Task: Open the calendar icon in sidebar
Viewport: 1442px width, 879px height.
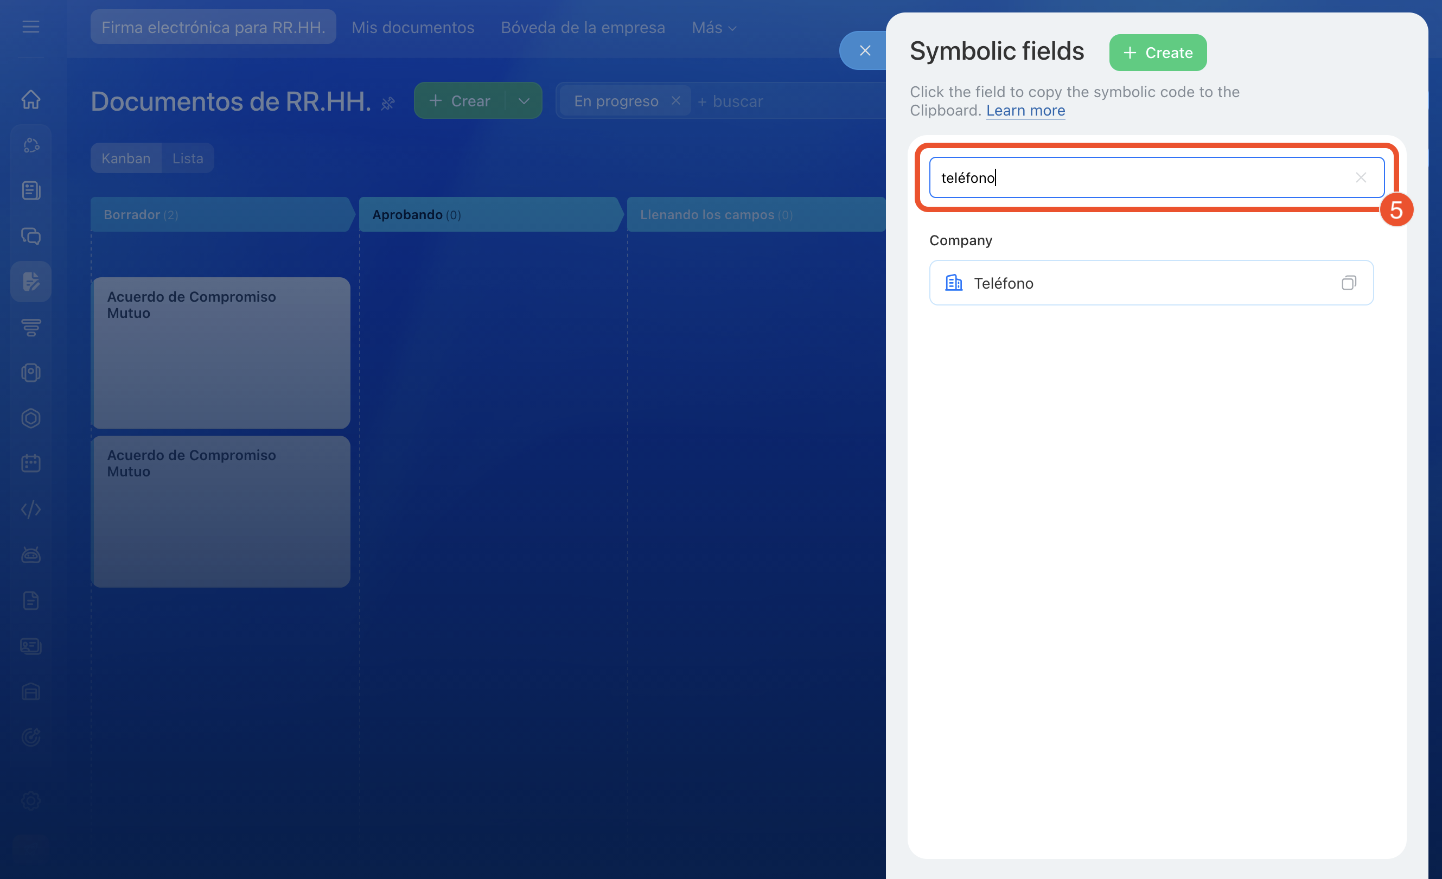Action: [31, 463]
